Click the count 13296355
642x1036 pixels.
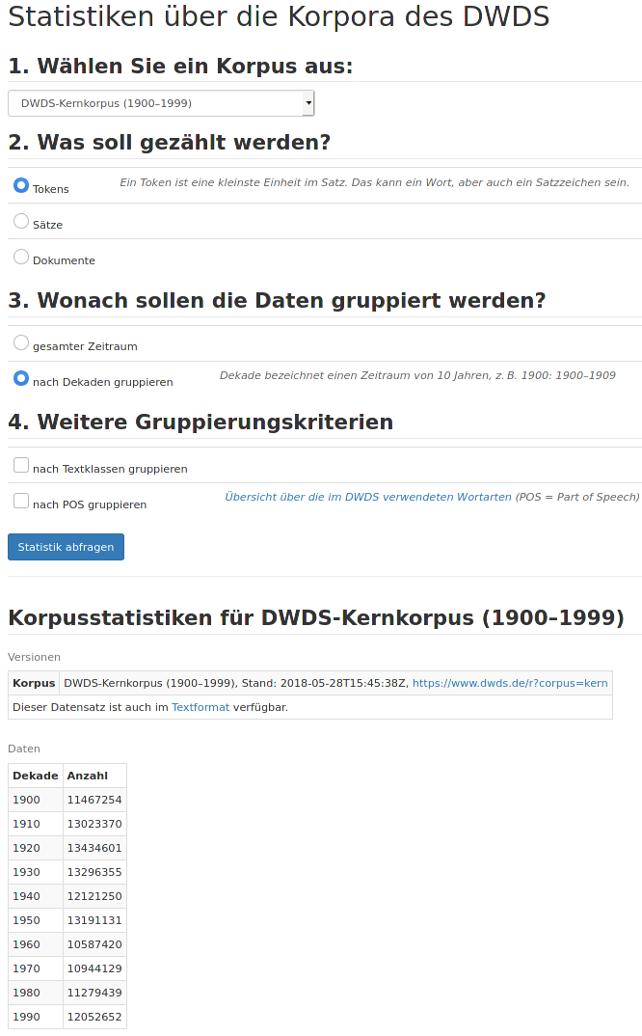pos(94,872)
